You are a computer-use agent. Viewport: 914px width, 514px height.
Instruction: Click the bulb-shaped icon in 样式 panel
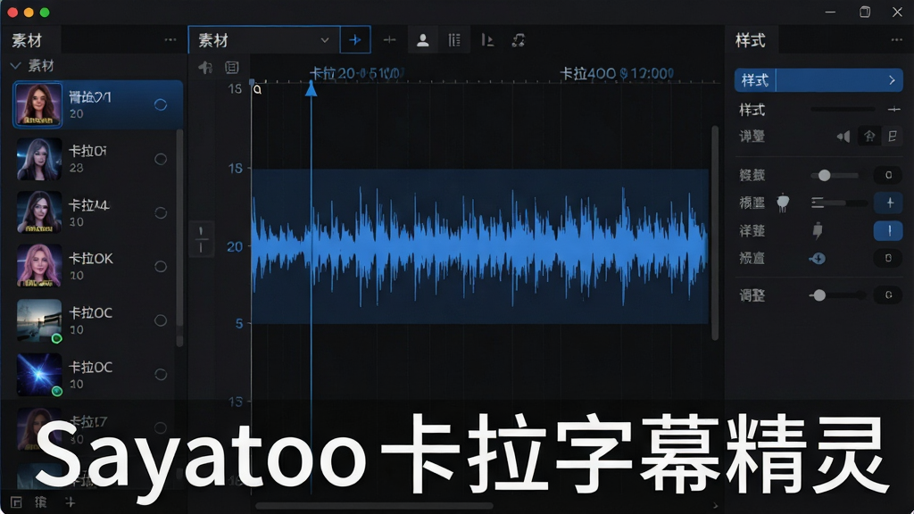click(x=783, y=203)
